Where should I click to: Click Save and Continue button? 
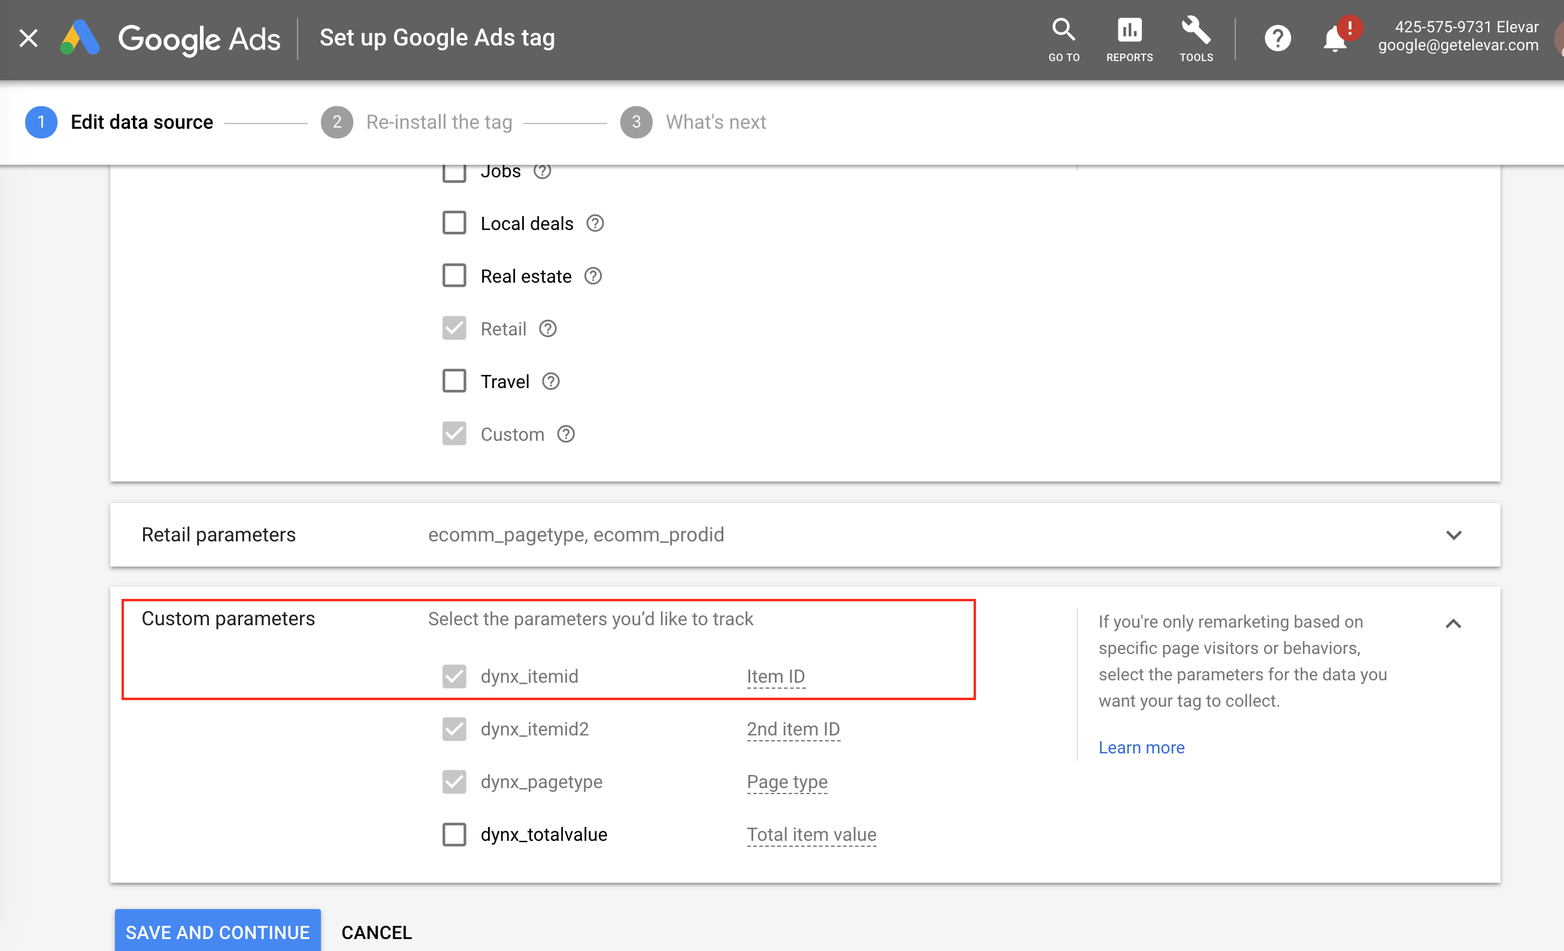[x=217, y=931]
